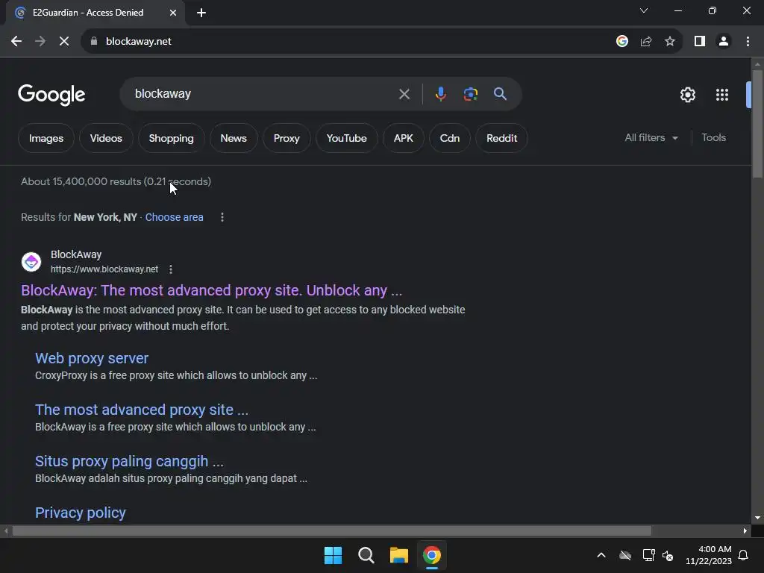Click in the blockaway search field
764x573 pixels.
coord(263,94)
